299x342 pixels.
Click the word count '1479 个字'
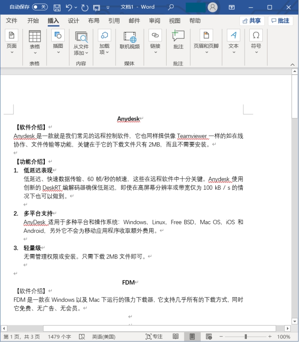point(60,337)
